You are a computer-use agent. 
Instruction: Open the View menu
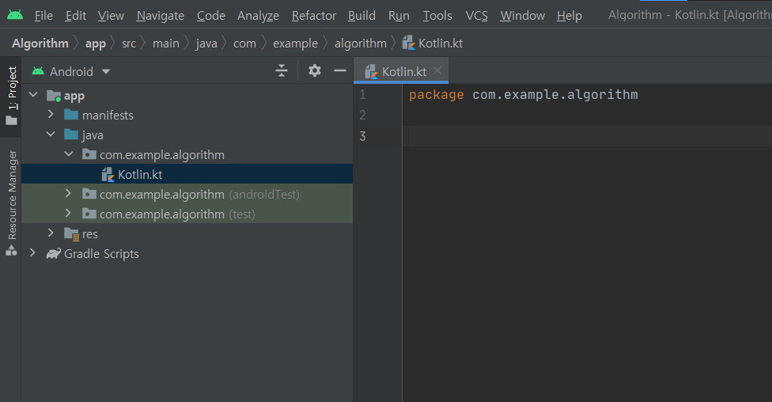click(111, 16)
